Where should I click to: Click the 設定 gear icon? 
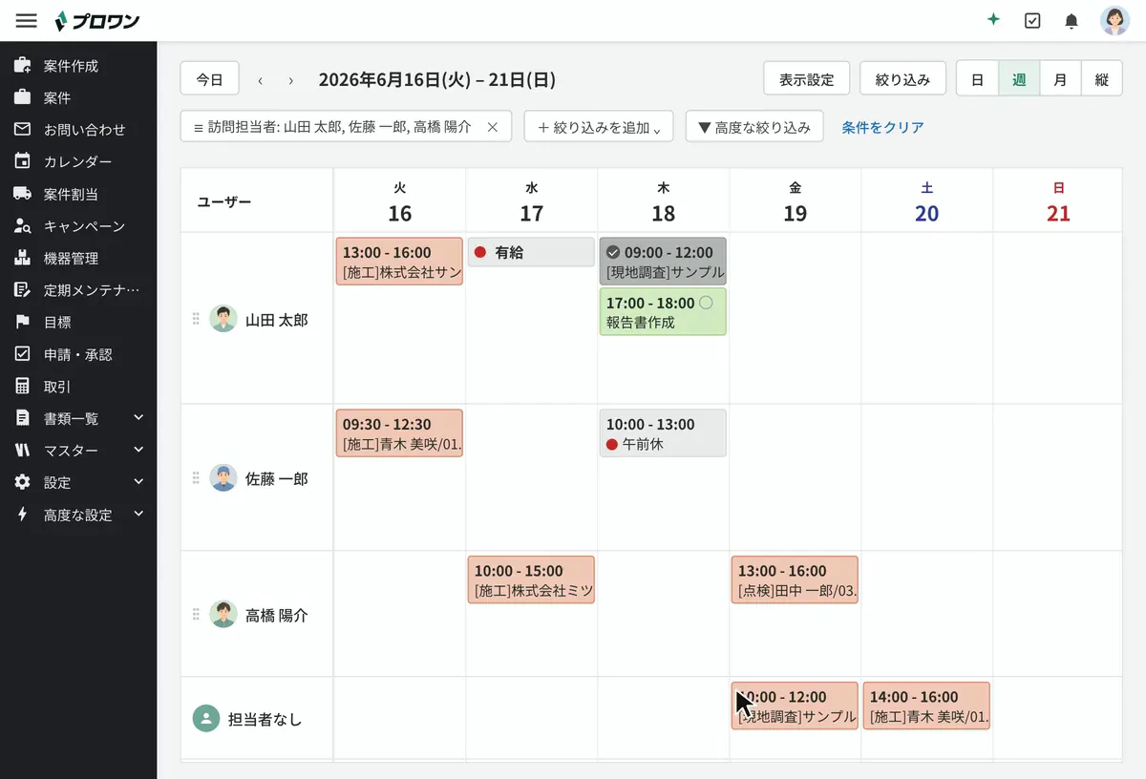[x=22, y=483]
